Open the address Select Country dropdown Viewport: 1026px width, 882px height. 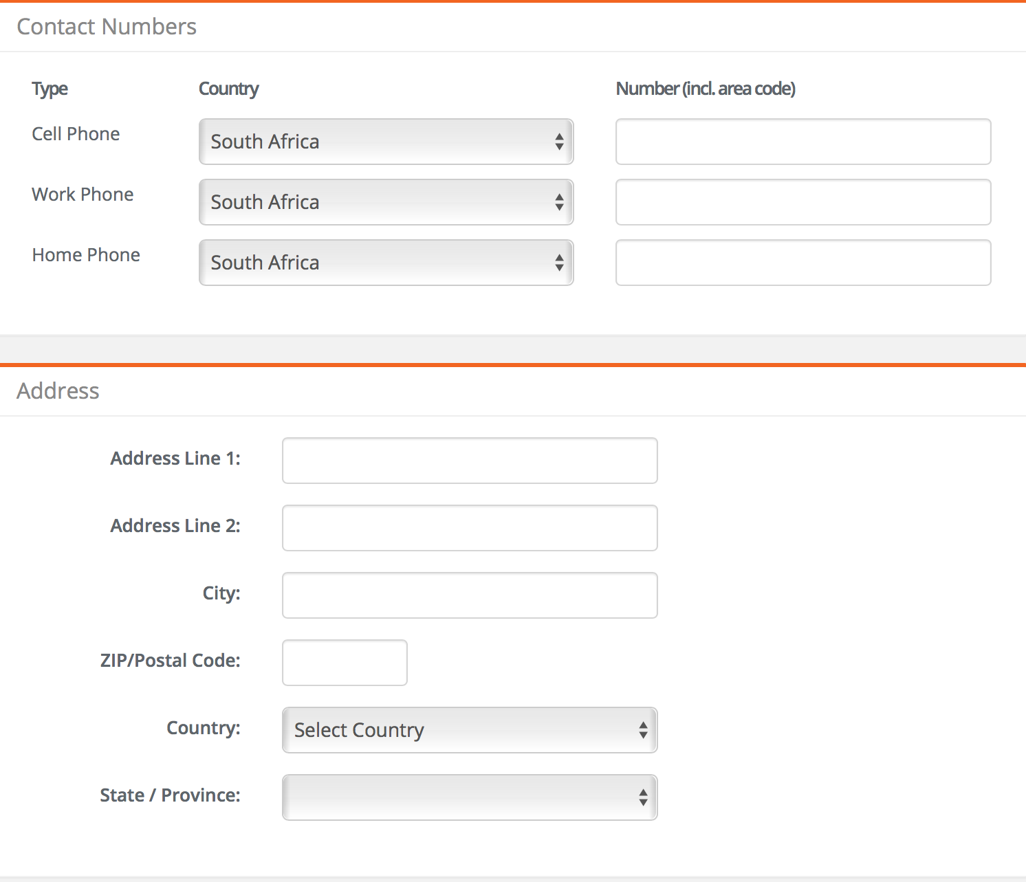point(470,730)
